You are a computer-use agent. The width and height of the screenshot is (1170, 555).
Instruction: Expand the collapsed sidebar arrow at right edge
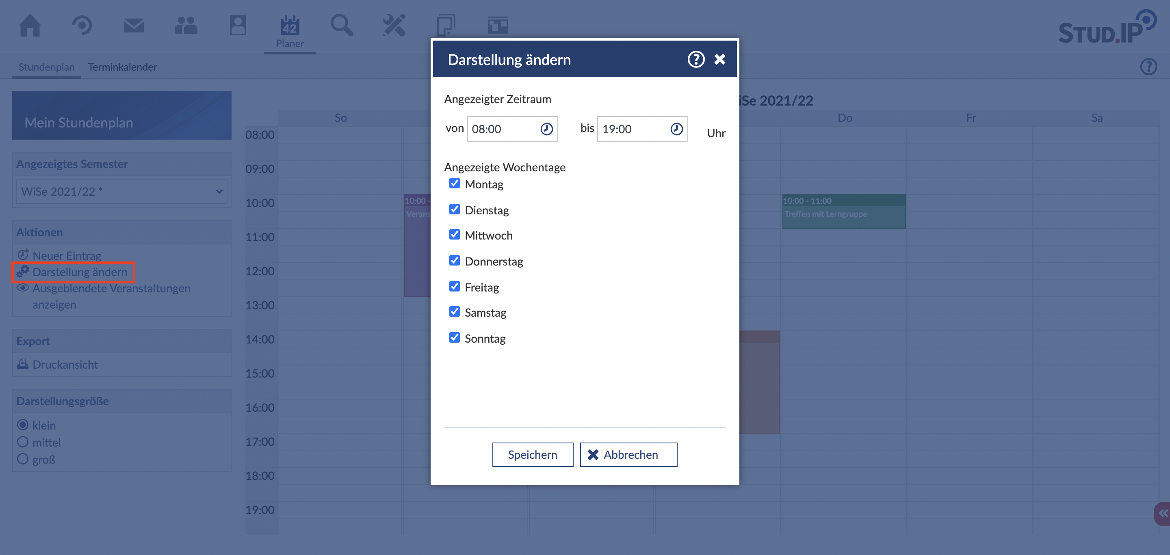1163,513
